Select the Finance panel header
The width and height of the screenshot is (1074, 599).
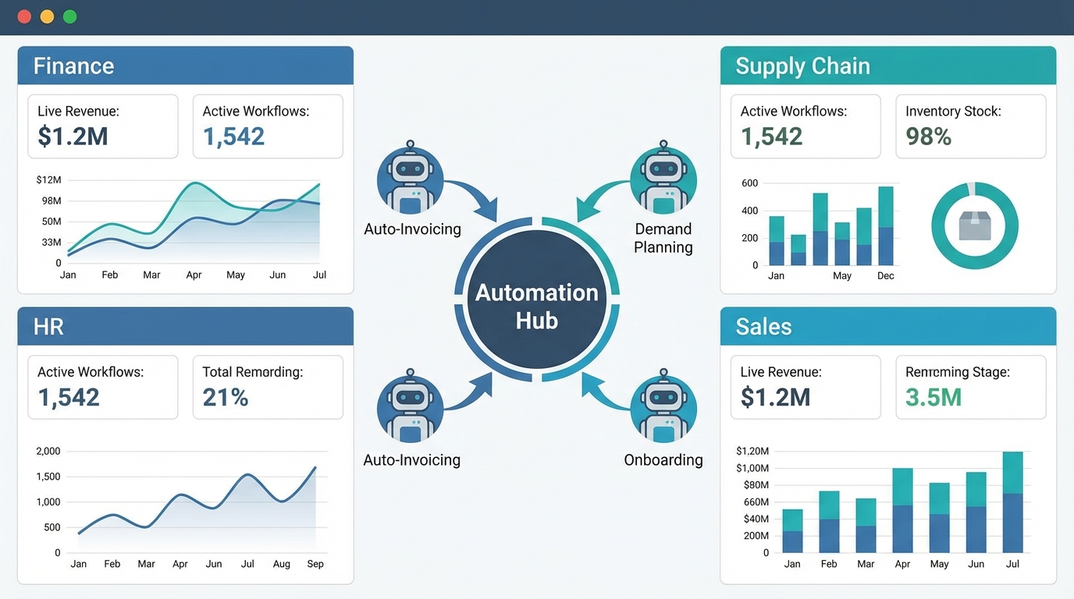coord(185,66)
